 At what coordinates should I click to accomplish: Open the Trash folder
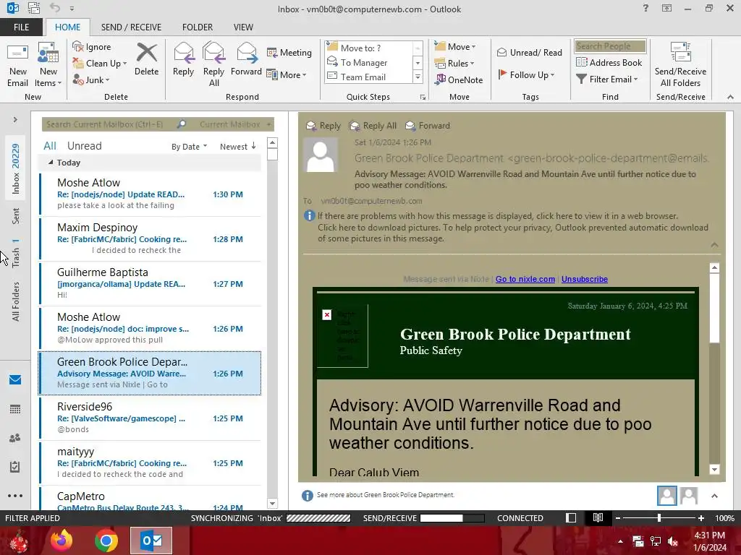15,253
